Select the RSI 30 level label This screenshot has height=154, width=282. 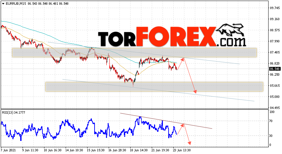pos(271,136)
